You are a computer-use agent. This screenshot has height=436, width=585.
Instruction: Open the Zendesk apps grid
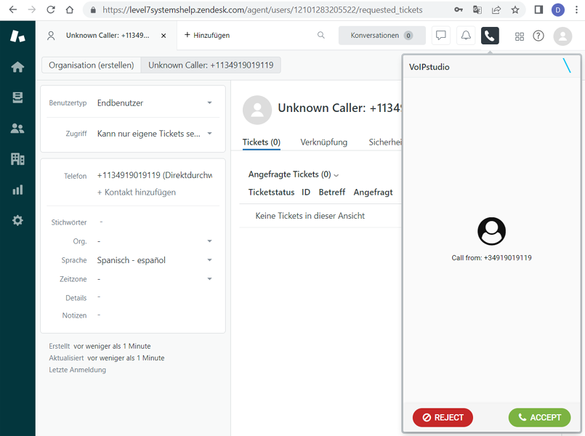pos(519,36)
